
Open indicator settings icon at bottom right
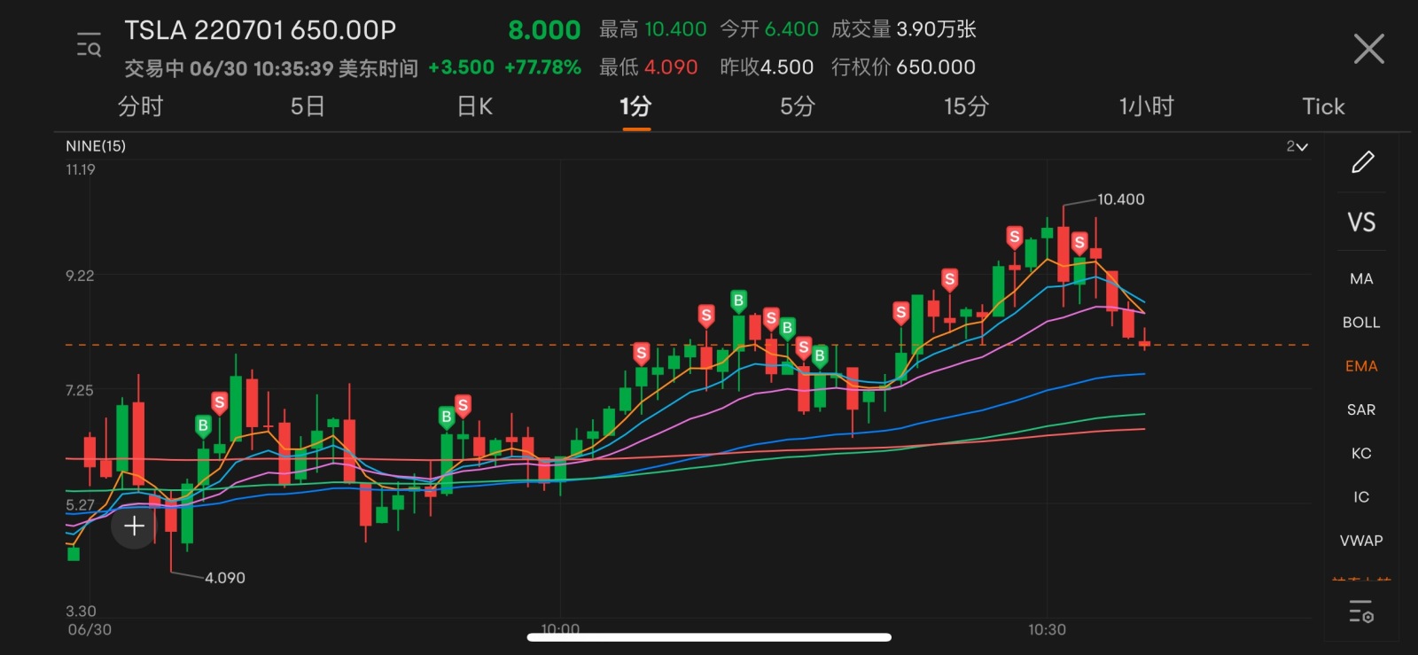coord(1361,612)
